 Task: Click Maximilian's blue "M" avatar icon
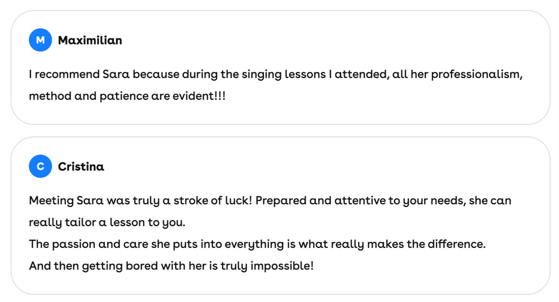click(40, 40)
